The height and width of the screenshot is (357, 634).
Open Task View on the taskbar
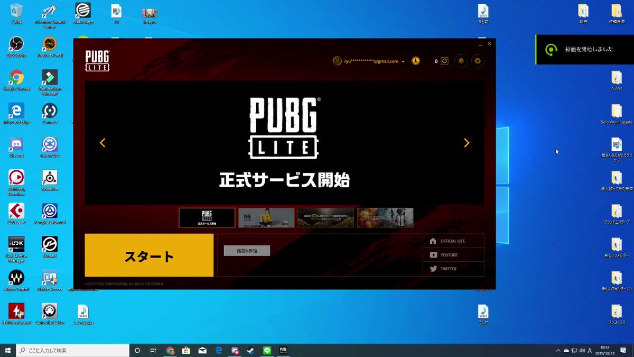[x=153, y=350]
